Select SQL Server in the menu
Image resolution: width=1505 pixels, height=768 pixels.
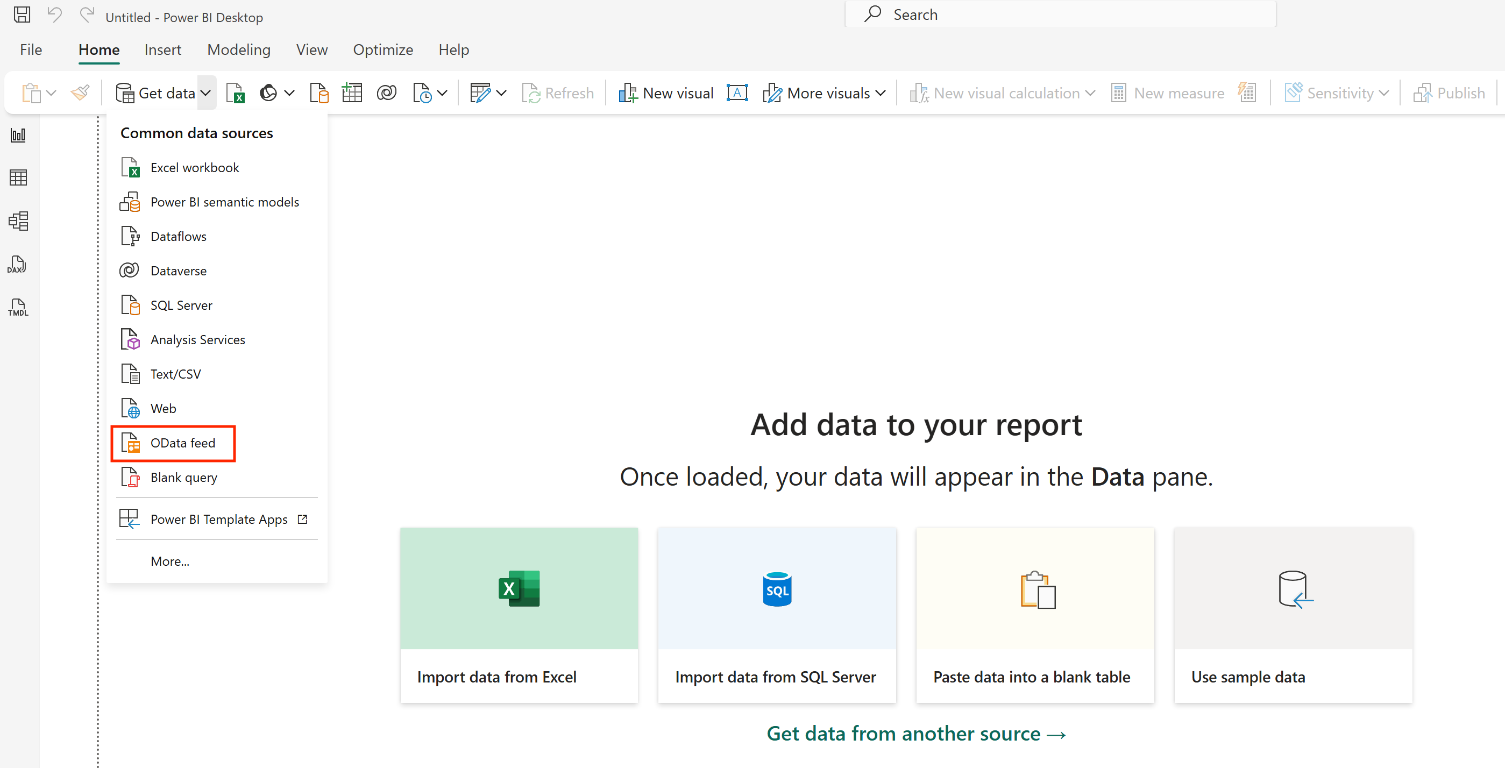point(217,305)
